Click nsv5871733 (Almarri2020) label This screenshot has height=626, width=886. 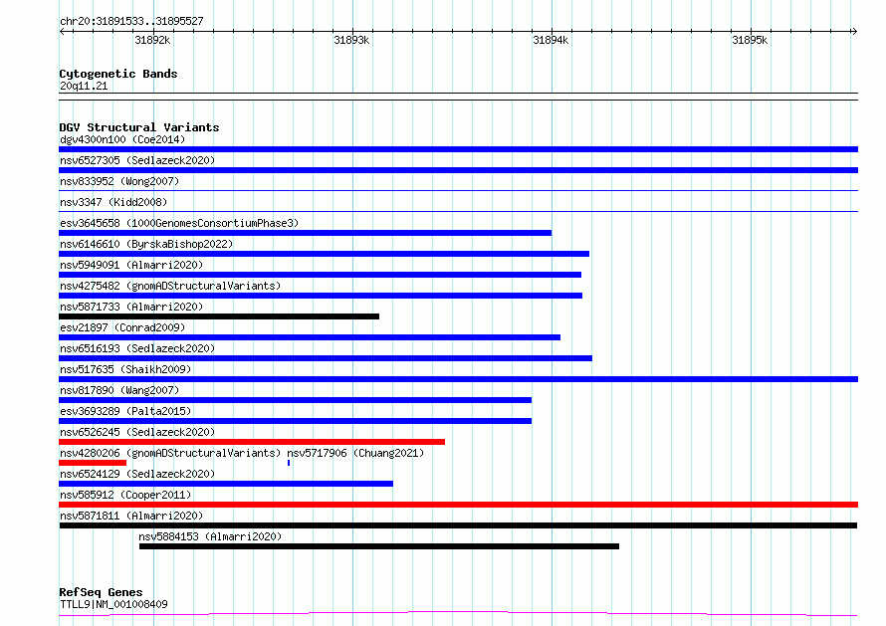[x=131, y=307]
